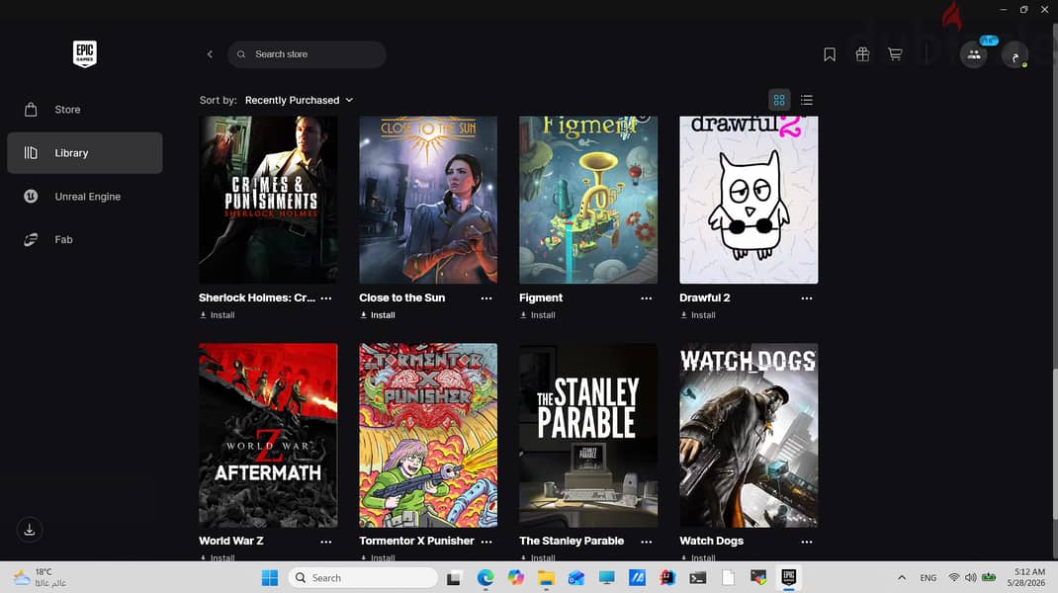Click The Stanley Parable title text
Image resolution: width=1058 pixels, height=593 pixels.
[x=572, y=541]
